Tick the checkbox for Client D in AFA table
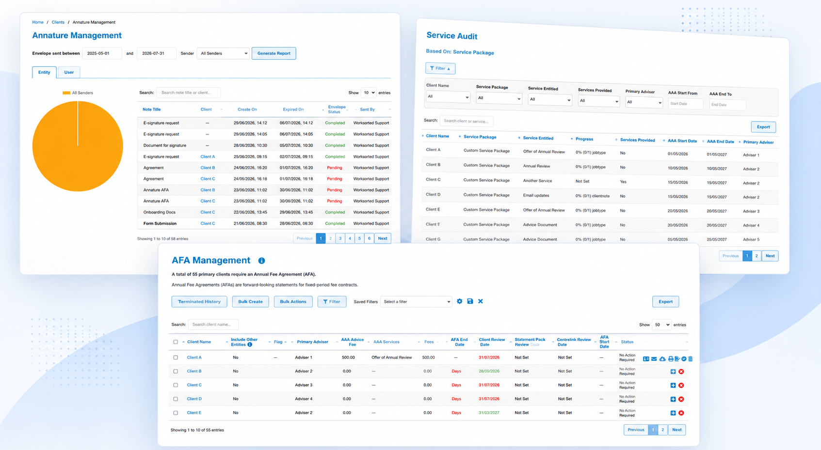The height and width of the screenshot is (450, 821). tap(176, 399)
